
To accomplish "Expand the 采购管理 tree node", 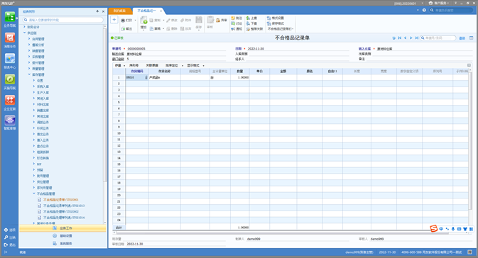I will (29, 57).
